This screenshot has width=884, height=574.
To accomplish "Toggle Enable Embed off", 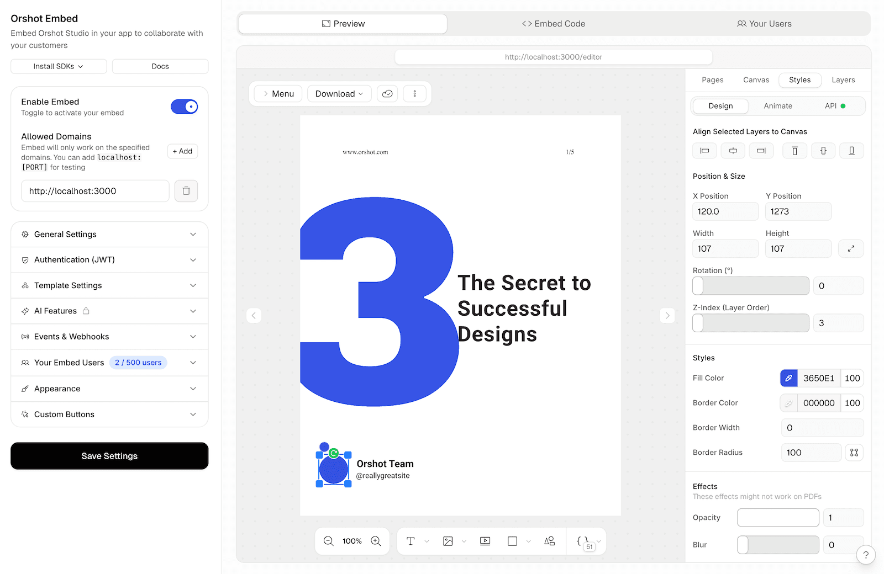I will coord(185,106).
